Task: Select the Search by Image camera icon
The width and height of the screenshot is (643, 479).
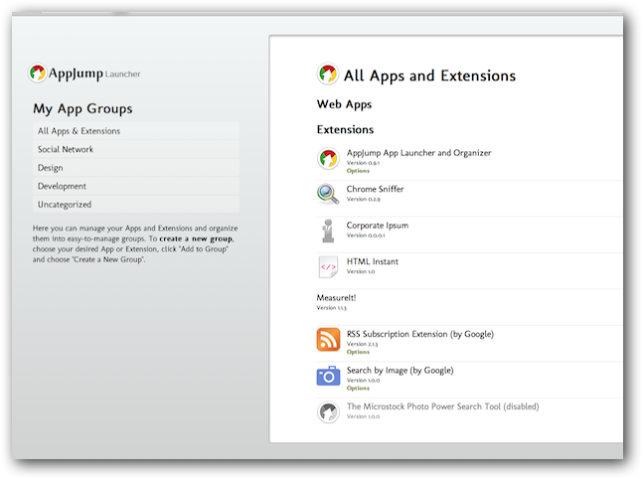Action: [x=328, y=376]
